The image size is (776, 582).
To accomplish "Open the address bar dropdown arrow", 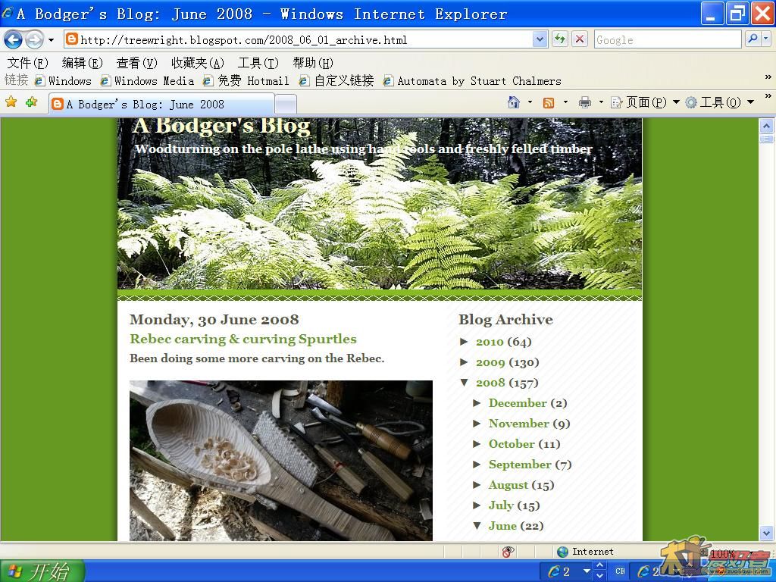I will (x=540, y=39).
